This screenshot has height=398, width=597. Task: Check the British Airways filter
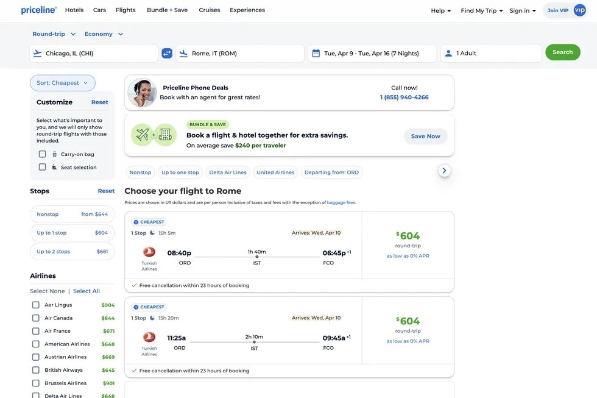point(36,370)
